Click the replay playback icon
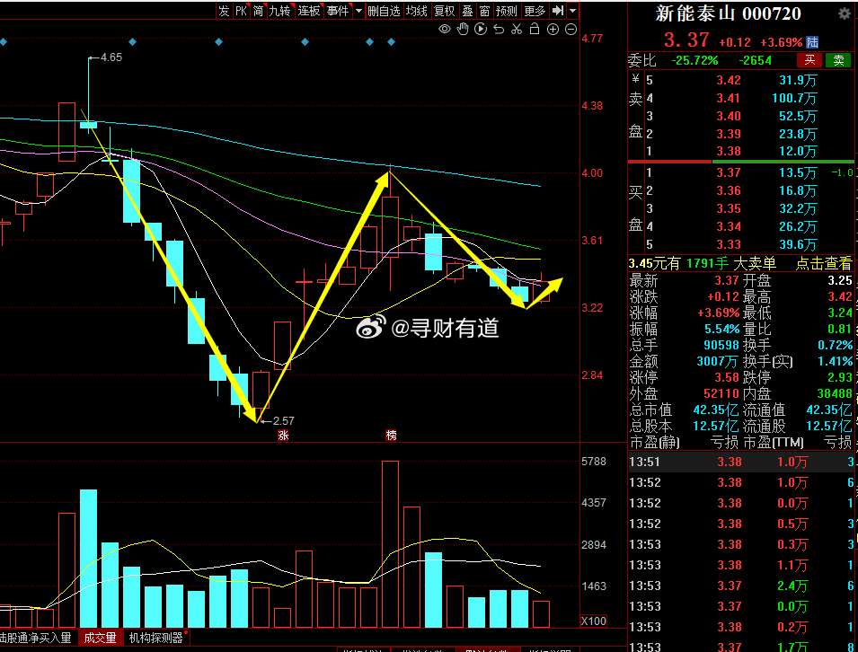Screen dimensions: 858x652 tap(481, 30)
